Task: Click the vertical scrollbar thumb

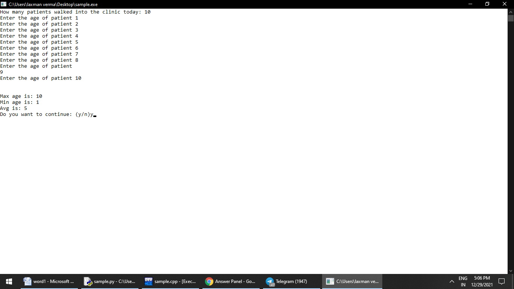Action: pyautogui.click(x=511, y=18)
